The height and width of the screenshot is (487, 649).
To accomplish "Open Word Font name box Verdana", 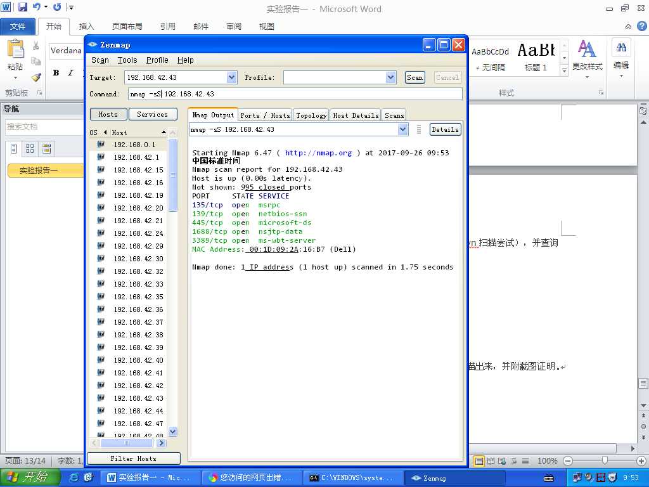I will (65, 51).
